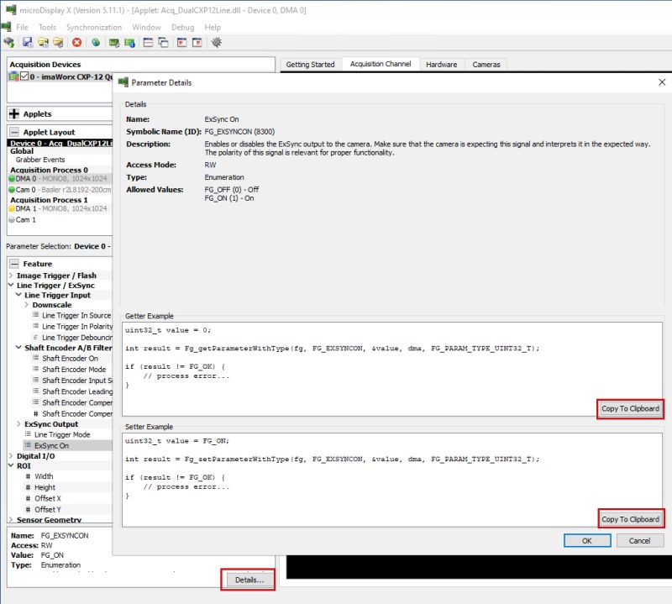Click the globe toolbar icon
672x604 pixels.
coord(96,42)
